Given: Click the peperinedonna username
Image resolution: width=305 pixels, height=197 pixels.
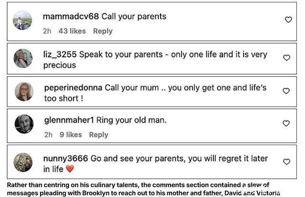Looking at the screenshot, I should [x=73, y=88].
